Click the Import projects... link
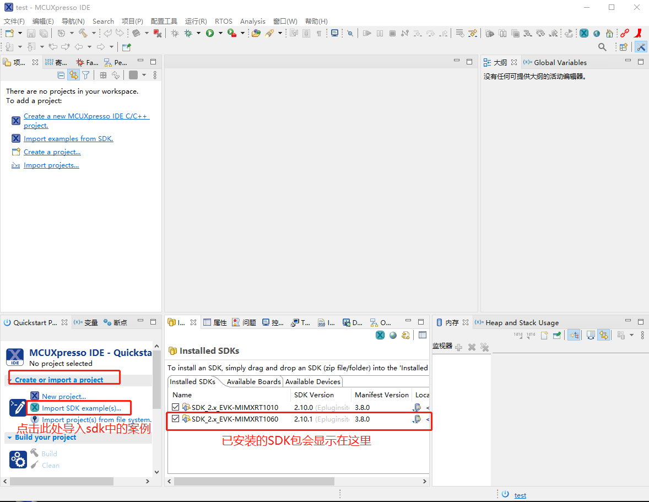Image resolution: width=649 pixels, height=502 pixels. [51, 165]
